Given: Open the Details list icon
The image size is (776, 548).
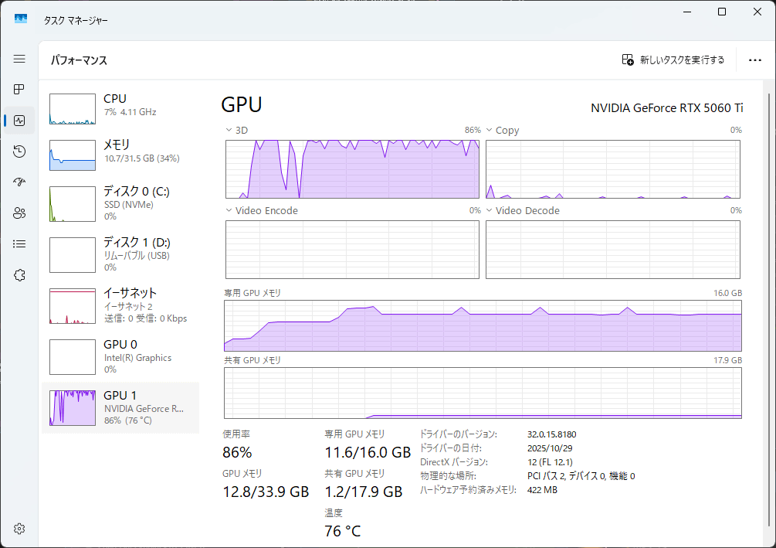Looking at the screenshot, I should point(19,244).
